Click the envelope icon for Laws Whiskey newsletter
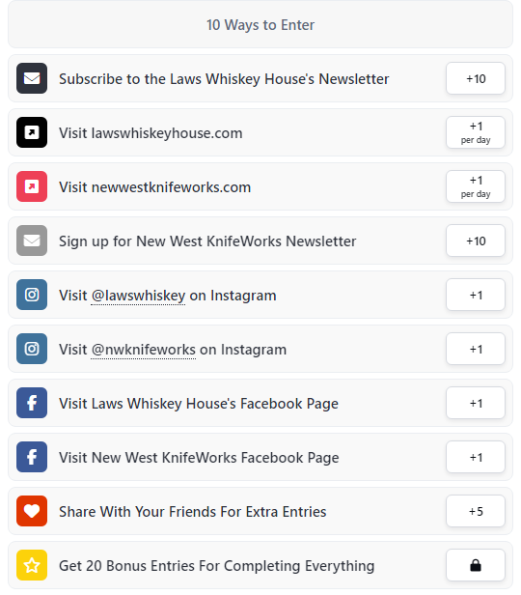This screenshot has width=521, height=595. pyautogui.click(x=32, y=78)
